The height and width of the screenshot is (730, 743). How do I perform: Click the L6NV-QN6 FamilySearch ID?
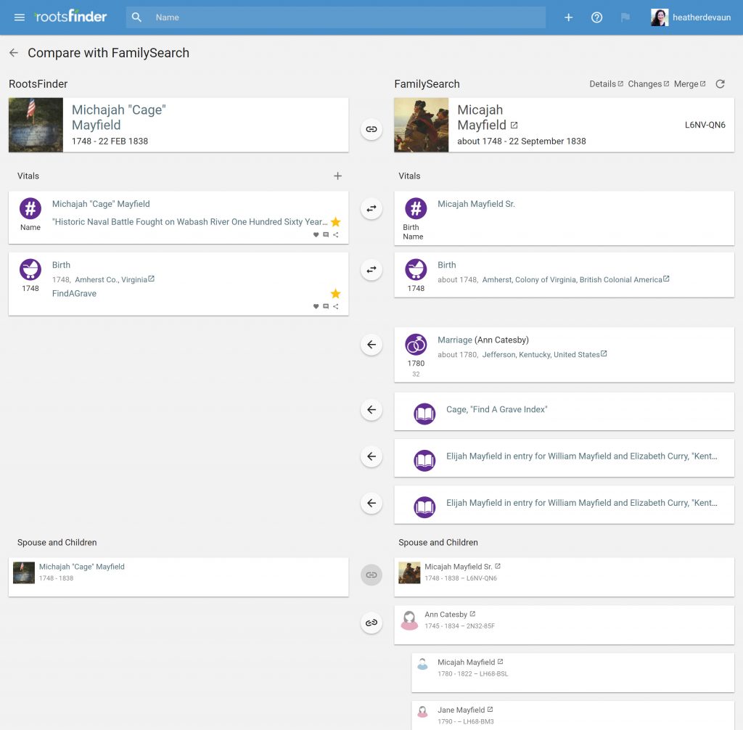pos(705,125)
